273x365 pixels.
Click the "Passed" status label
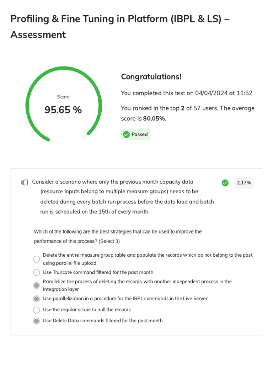coord(139,134)
